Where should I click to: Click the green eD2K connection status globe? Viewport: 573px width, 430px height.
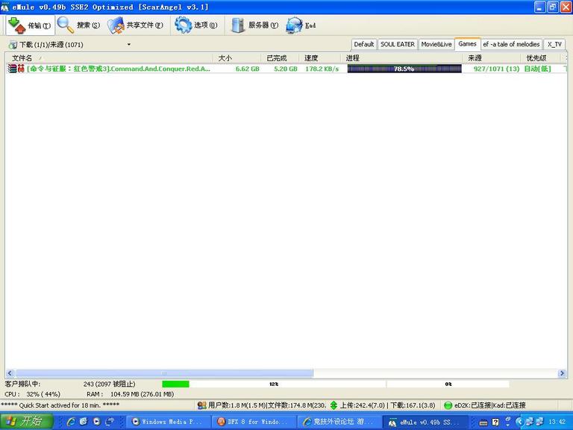point(448,405)
